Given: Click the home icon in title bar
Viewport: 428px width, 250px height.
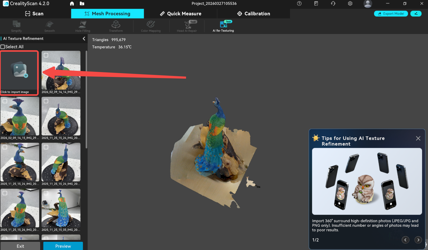Looking at the screenshot, I should [72, 4].
